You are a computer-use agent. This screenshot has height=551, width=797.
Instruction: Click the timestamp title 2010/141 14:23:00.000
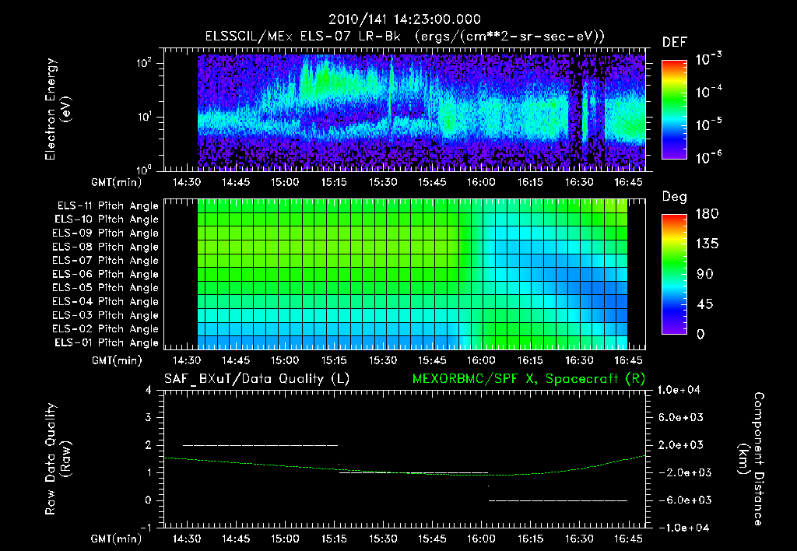[x=405, y=19]
